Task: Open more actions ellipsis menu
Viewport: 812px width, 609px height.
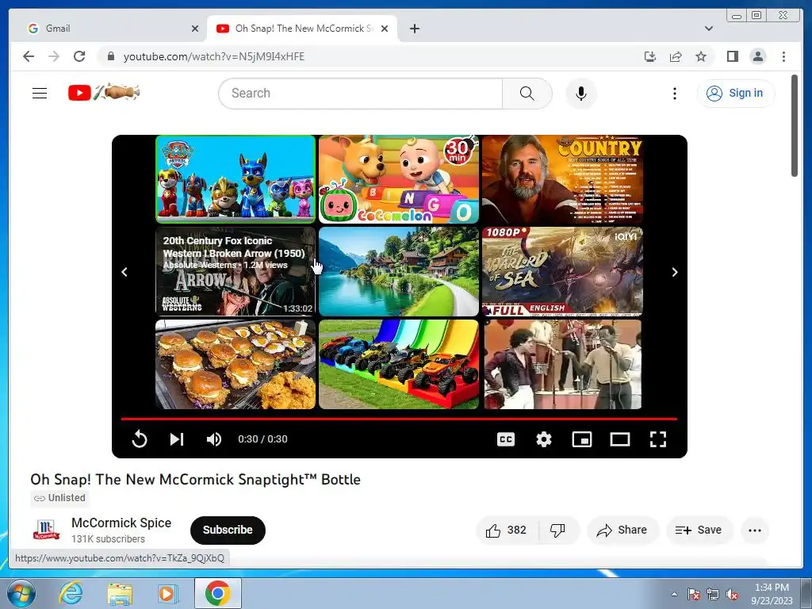Action: click(x=755, y=530)
